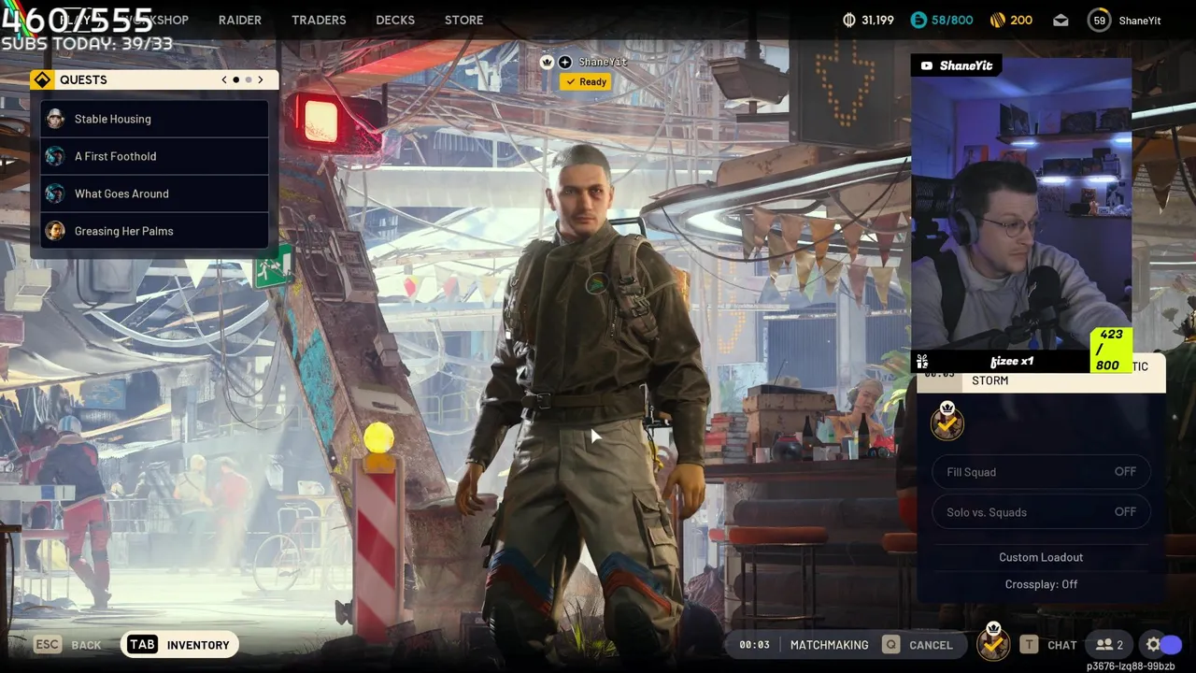
Task: Toggle Fill Squad setting
Action: pos(1041,472)
